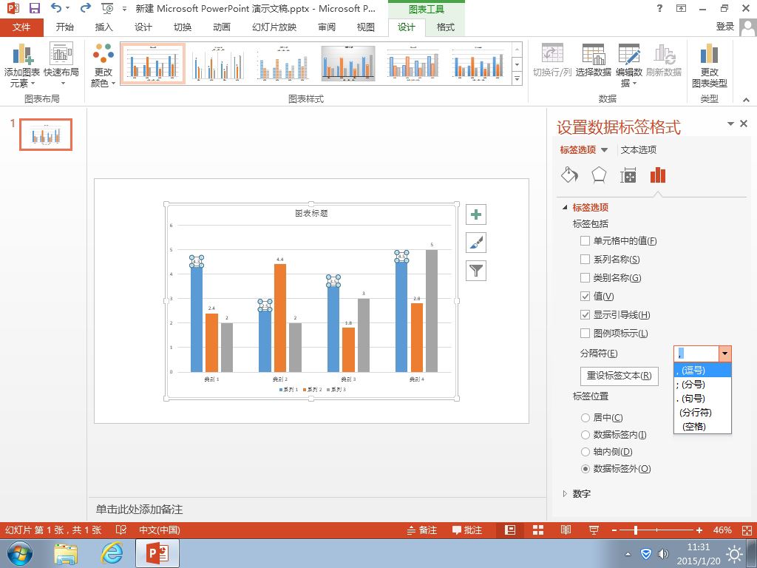Click the Save icon in quick access toolbar
This screenshot has height=568, width=757.
(34, 8)
